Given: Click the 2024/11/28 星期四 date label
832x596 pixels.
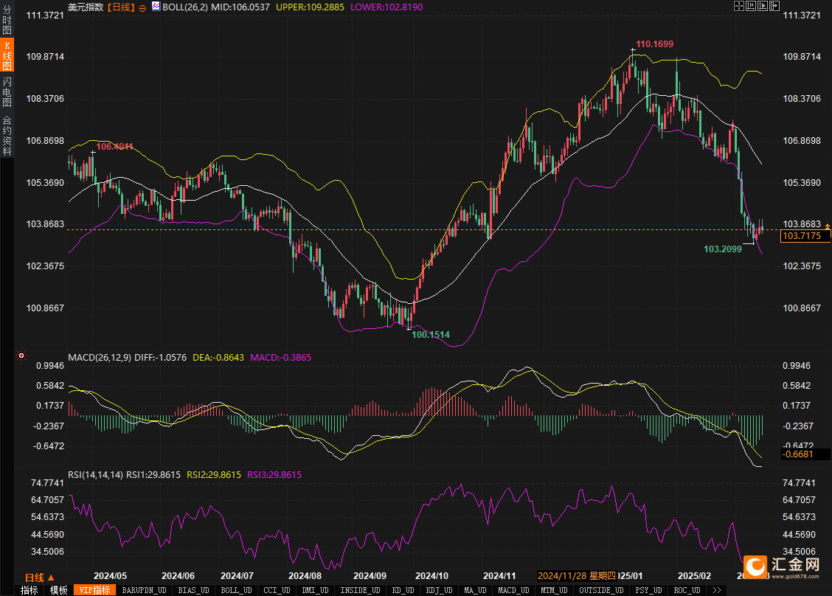Looking at the screenshot, I should point(578,576).
